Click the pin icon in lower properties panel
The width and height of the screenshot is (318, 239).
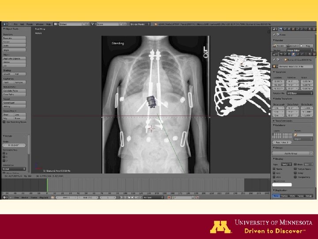[274, 60]
